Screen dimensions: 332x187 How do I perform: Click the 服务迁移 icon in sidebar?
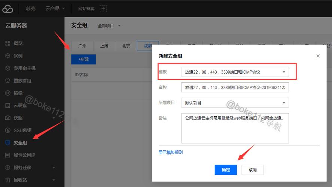tap(7, 168)
